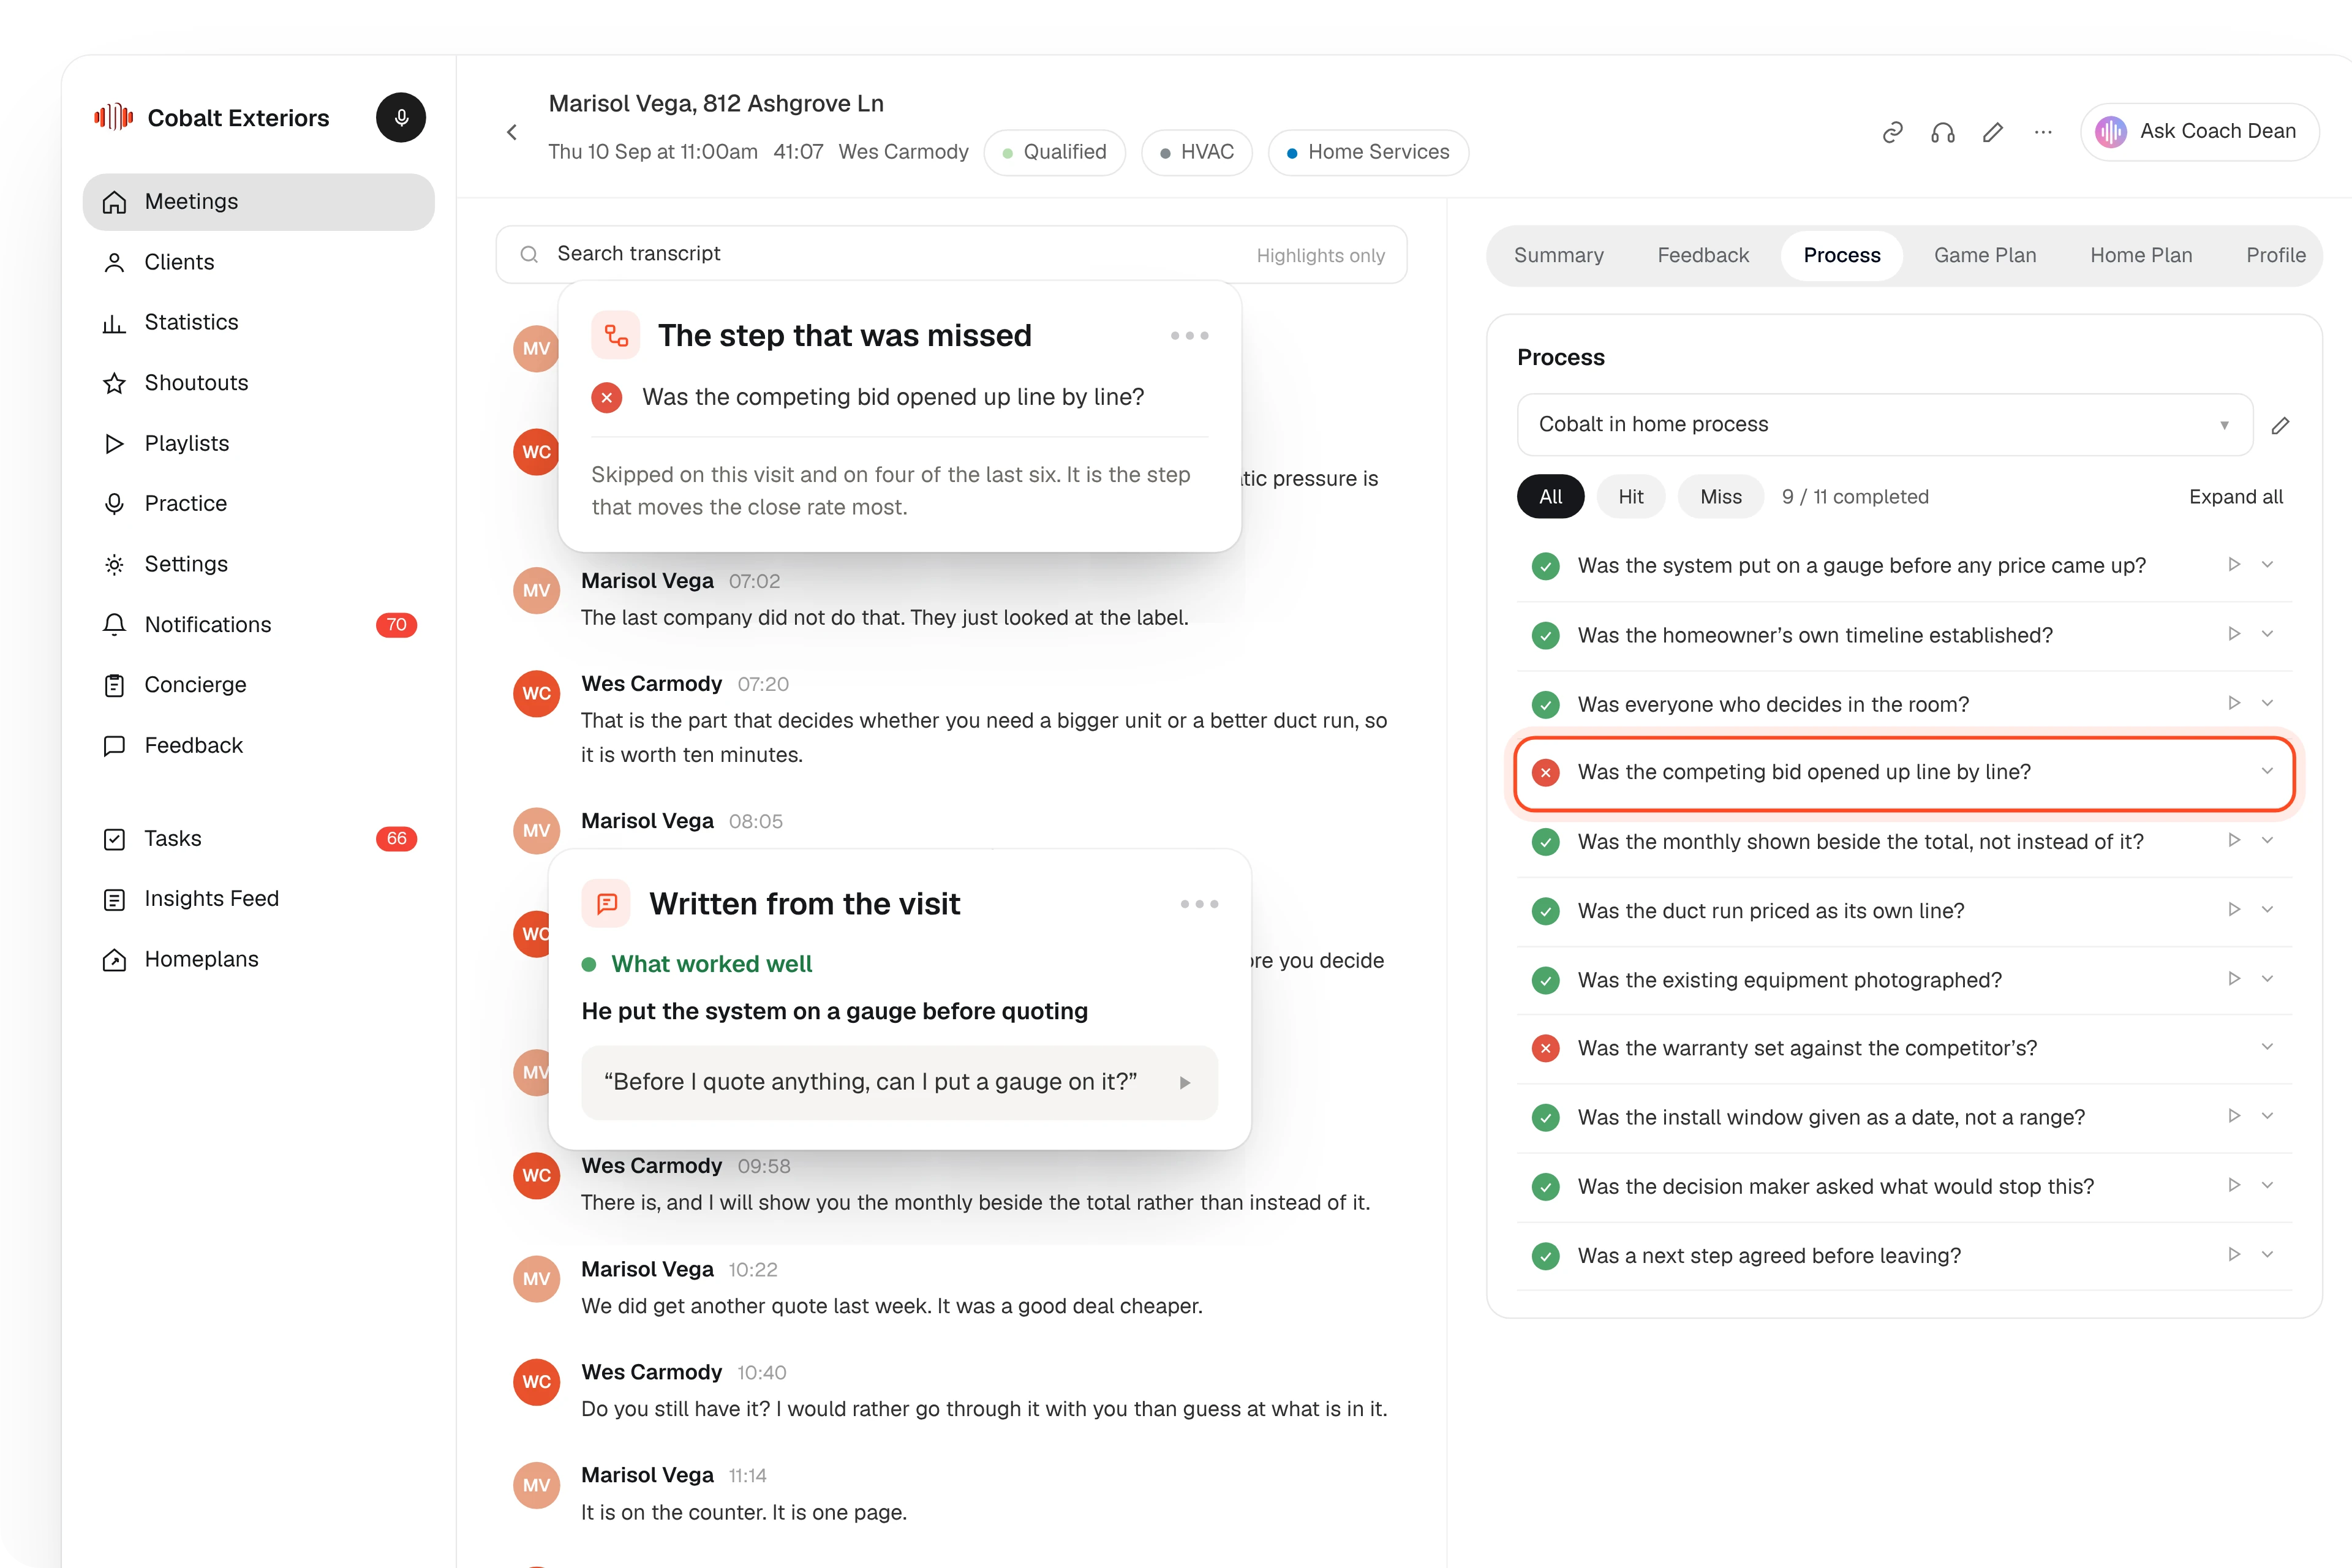Open the Cobalt in home process dropdown
Image resolution: width=2352 pixels, height=1568 pixels.
coord(1884,425)
